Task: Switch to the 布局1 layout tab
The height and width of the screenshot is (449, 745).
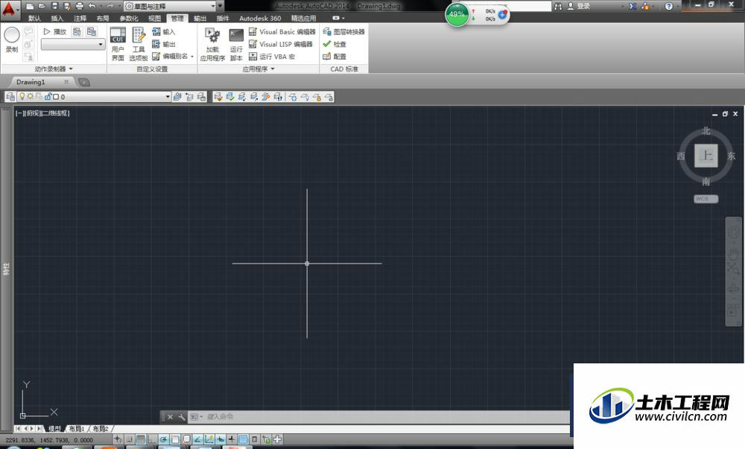Action: (x=76, y=429)
